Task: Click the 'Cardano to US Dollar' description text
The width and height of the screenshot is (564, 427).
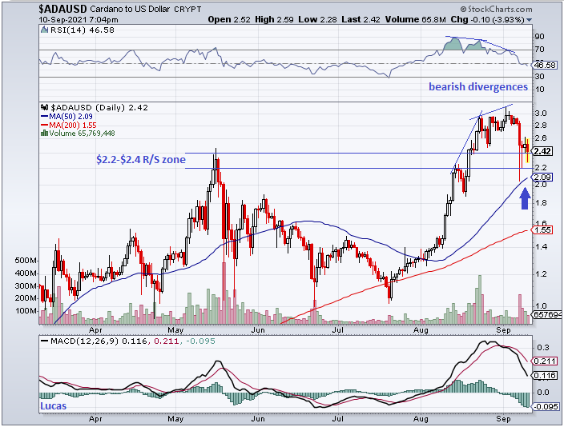Action: tap(130, 9)
